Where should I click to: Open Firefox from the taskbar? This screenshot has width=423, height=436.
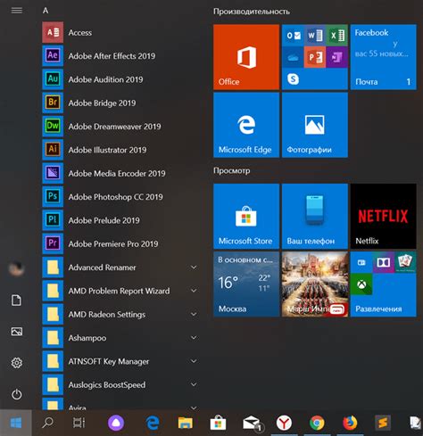point(350,423)
